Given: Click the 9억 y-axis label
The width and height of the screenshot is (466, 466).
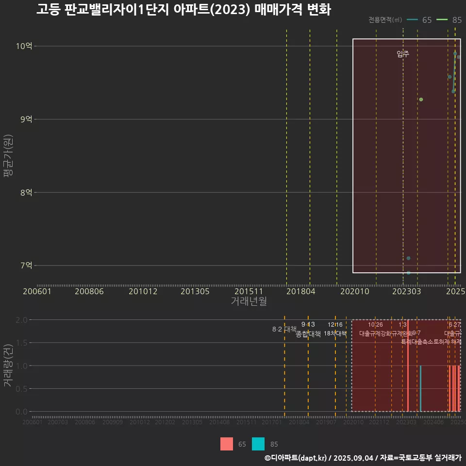Looking at the screenshot, I should [26, 119].
